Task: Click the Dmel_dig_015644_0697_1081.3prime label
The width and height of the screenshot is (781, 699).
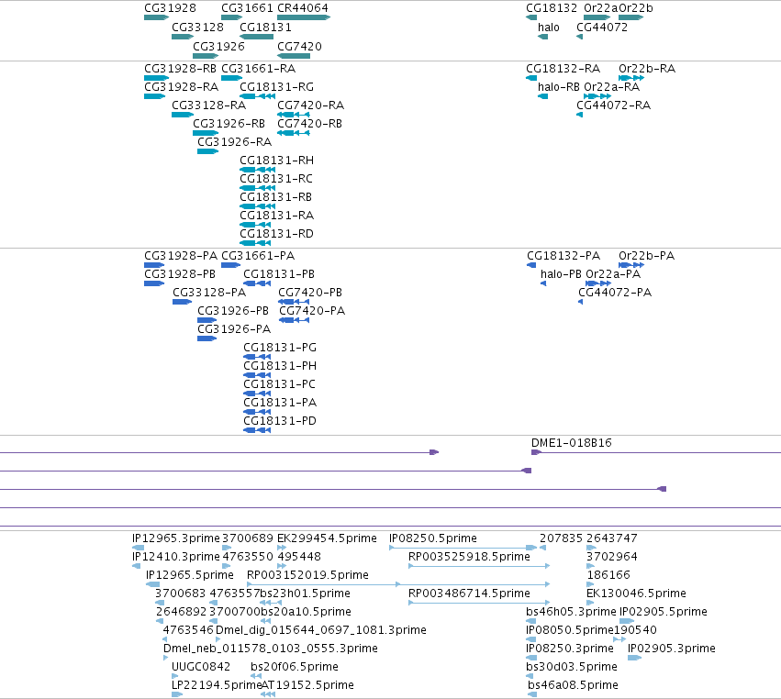Action: [321, 630]
